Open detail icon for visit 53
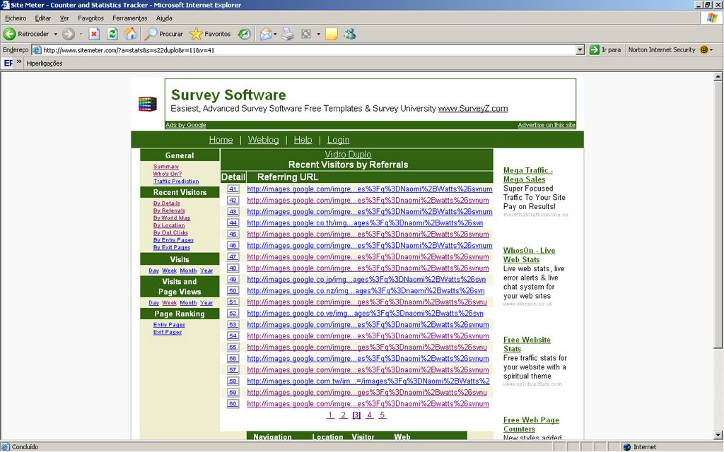Image resolution: width=724 pixels, height=452 pixels. (x=233, y=325)
